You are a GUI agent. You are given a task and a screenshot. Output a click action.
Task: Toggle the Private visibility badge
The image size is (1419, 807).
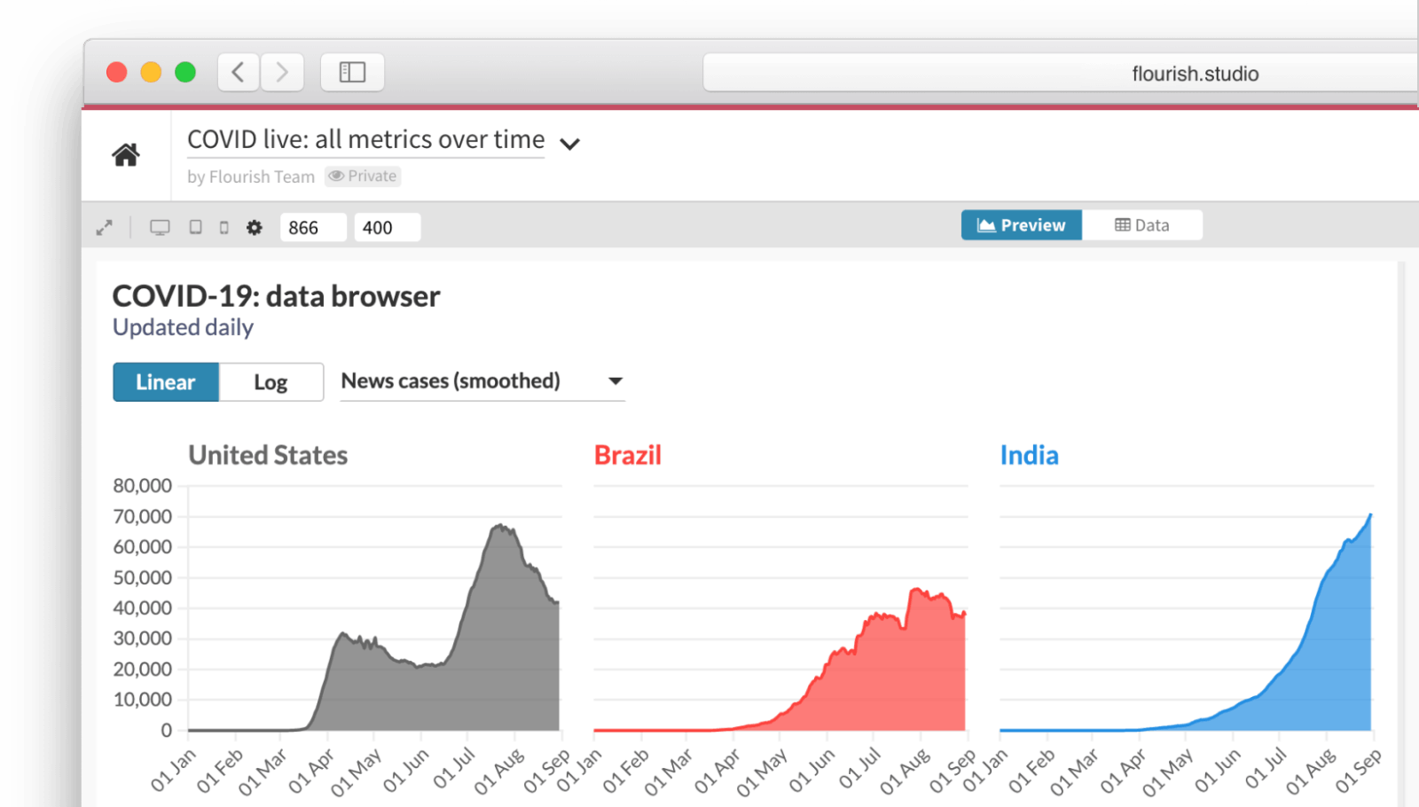[363, 176]
